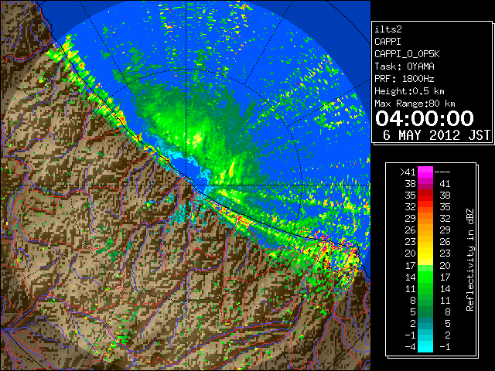Click the orange 29–32 dBZ legend swatch
Viewport: 495px width, 371px height.
click(x=425, y=219)
